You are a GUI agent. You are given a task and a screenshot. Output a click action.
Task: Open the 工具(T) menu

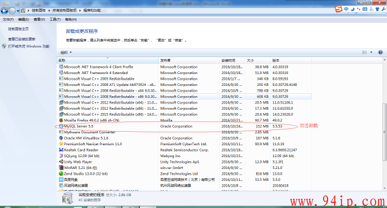[55, 19]
